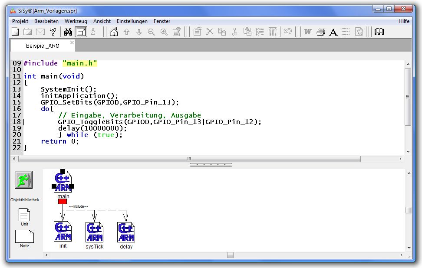This screenshot has width=422, height=268.
Task: Click the open book help icon
Action: click(379, 32)
